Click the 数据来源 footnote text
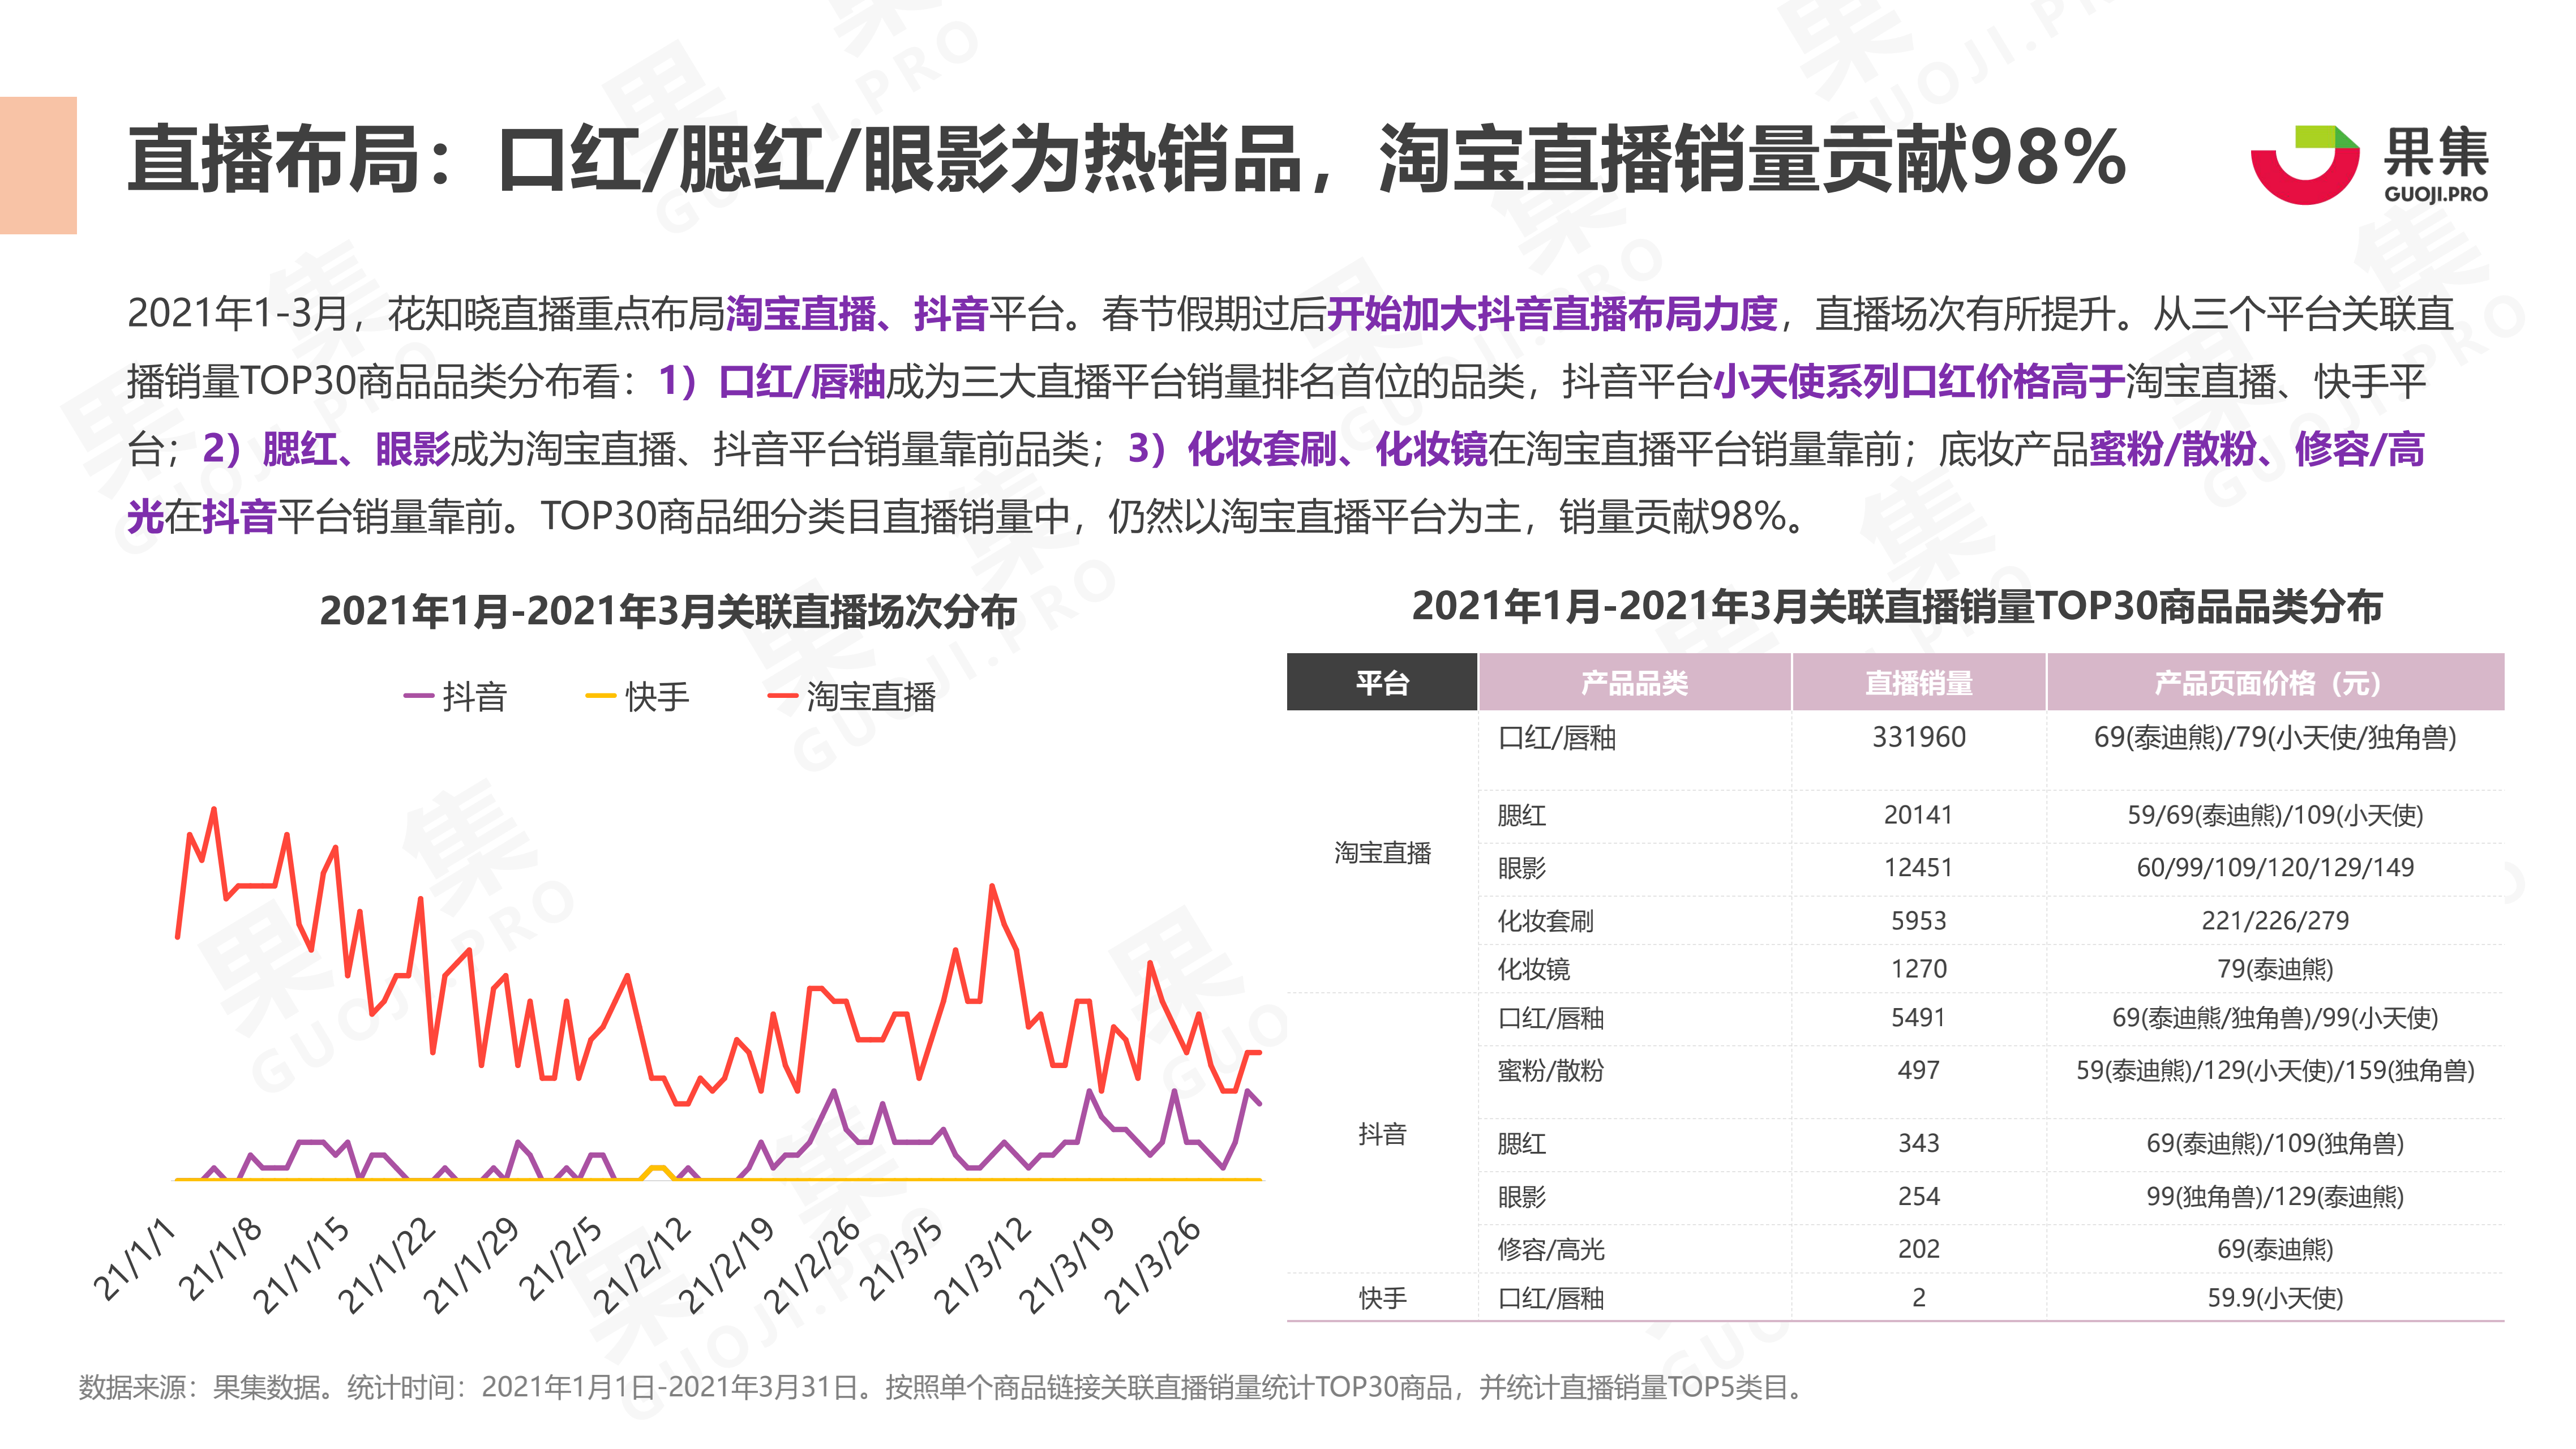 (x=943, y=1387)
